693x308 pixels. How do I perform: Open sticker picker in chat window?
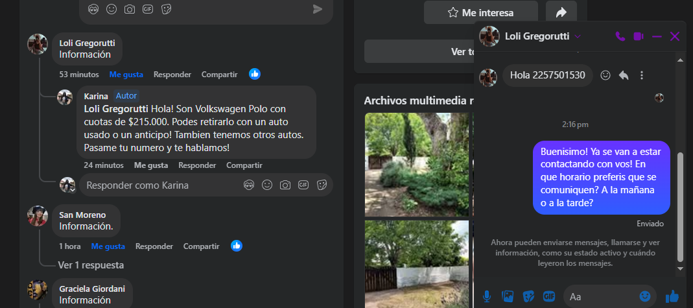tap(528, 296)
